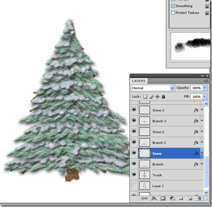The width and height of the screenshot is (212, 207).
Task: Delete layer with trash icon
Action: pyautogui.click(x=199, y=198)
